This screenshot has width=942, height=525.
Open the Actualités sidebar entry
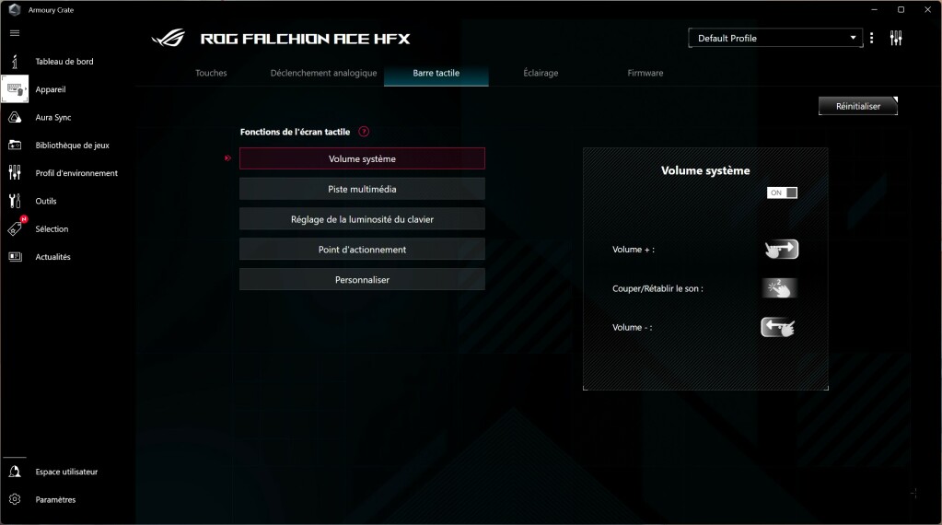(52, 256)
